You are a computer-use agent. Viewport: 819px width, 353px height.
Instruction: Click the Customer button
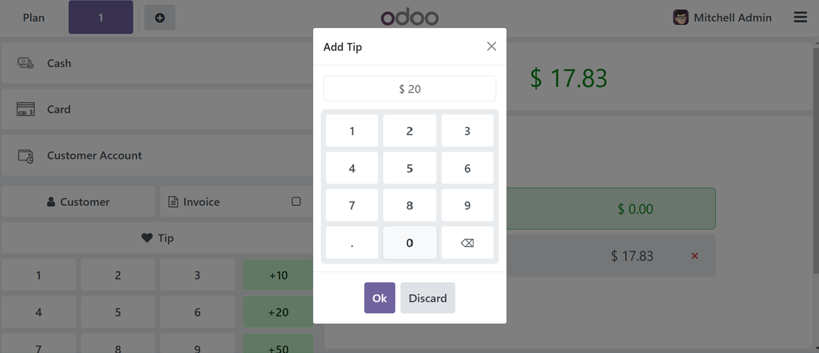point(78,202)
